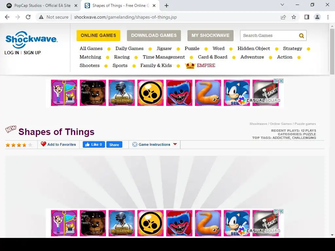The height and width of the screenshot is (251, 335).
Task: Open a new tab with plus icon
Action: pos(167,6)
